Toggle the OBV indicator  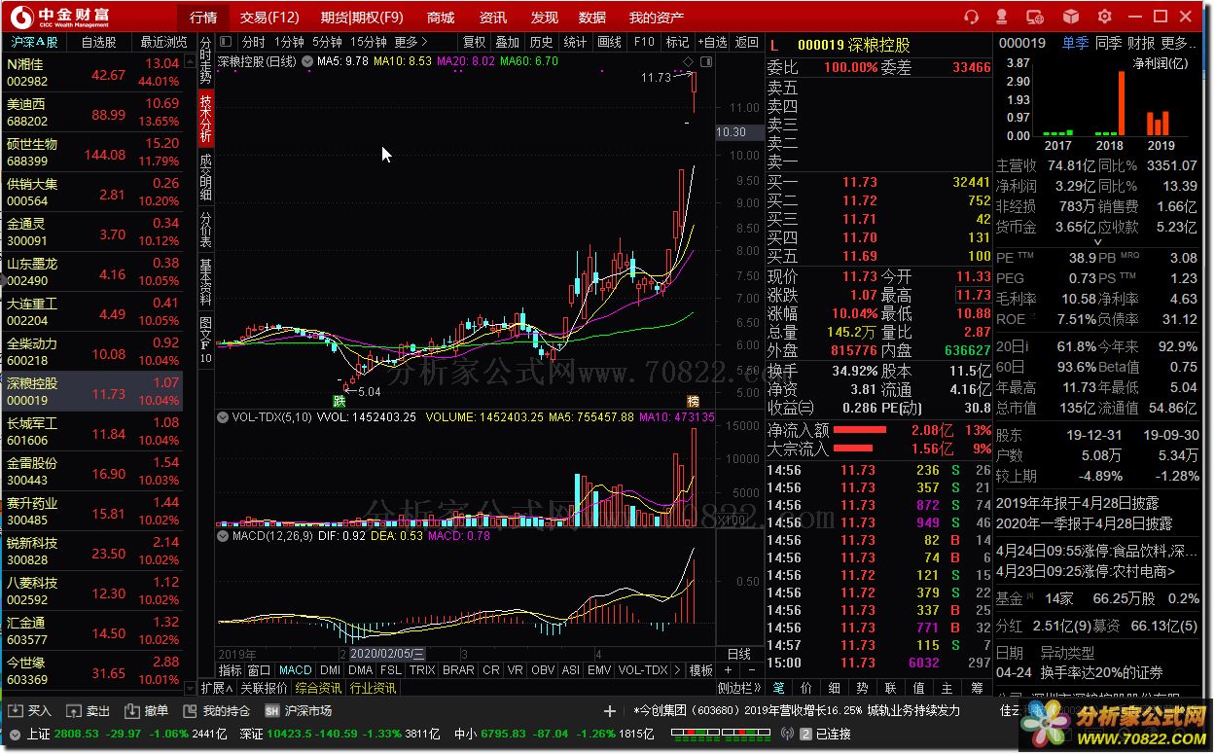(543, 670)
